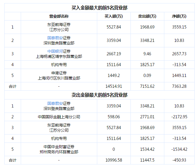Click 东亚前海证券 in buy table row 1
The width and height of the screenshot is (195, 167).
59,25
